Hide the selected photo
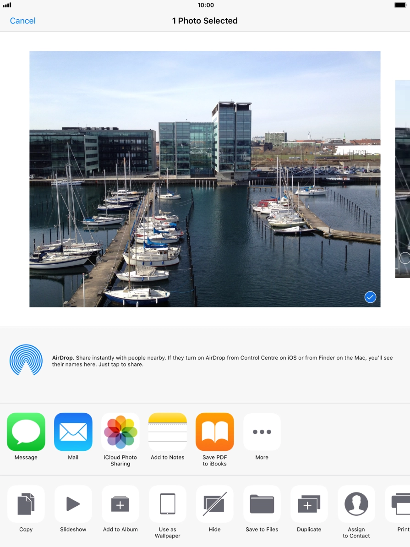410x547 pixels. point(215,504)
